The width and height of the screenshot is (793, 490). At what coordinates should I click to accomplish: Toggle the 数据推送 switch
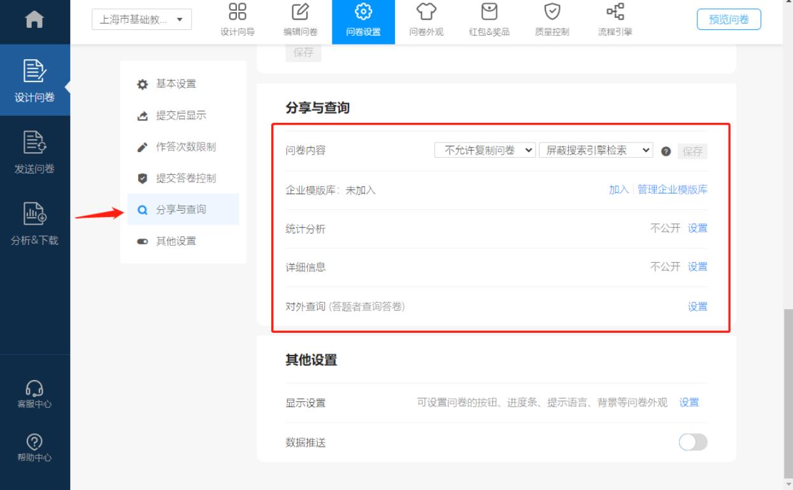[x=693, y=443]
